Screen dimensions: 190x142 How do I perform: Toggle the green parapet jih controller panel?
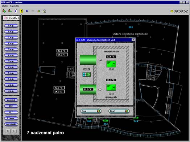point(111,87)
